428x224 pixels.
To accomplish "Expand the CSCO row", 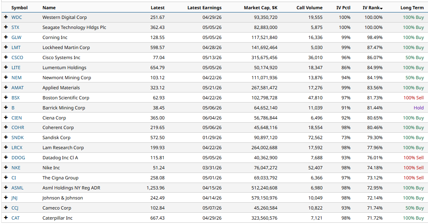I will coord(6,58).
